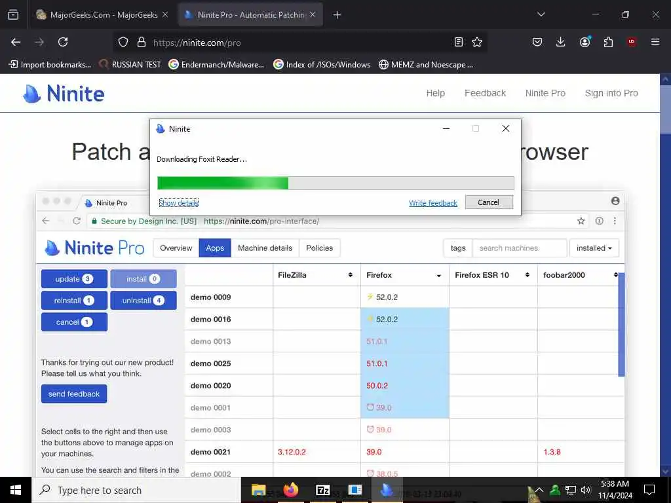671x503 pixels.
Task: Open the Endermanch/Malware bookmark
Action: point(216,65)
